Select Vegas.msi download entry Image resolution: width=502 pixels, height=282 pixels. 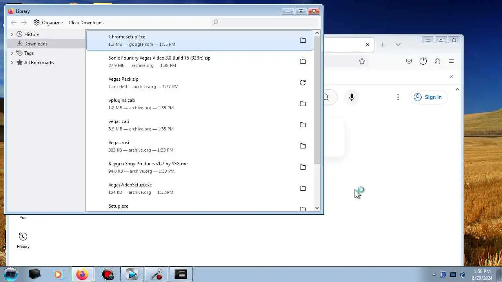coord(199,146)
